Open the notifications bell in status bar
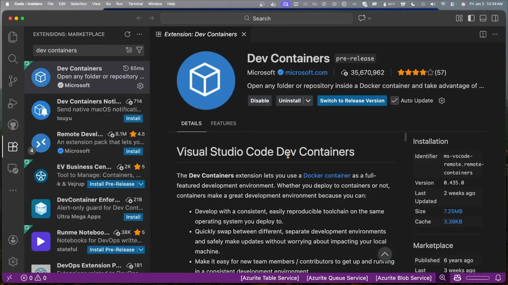Image resolution: width=508 pixels, height=285 pixels. (x=498, y=278)
